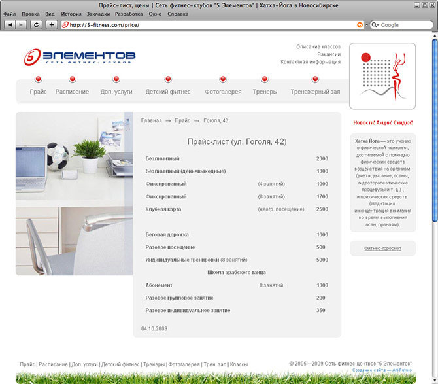
Task: Go to the Фотогалерея navigation tab
Action: tap(223, 92)
